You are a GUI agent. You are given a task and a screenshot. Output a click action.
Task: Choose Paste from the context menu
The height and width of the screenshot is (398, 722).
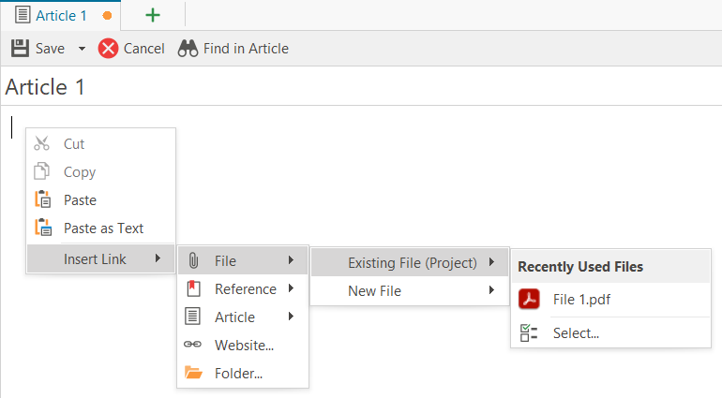tap(80, 199)
